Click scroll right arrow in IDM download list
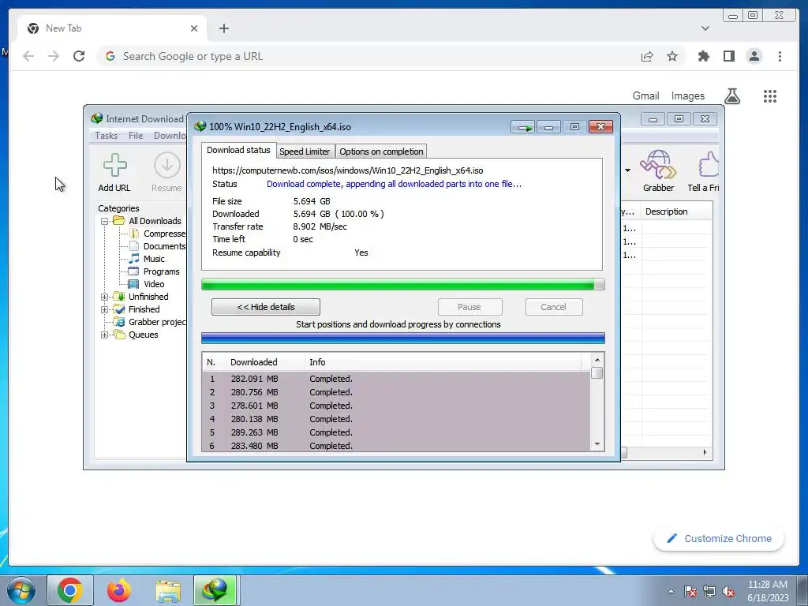This screenshot has width=808, height=606. tap(705, 452)
